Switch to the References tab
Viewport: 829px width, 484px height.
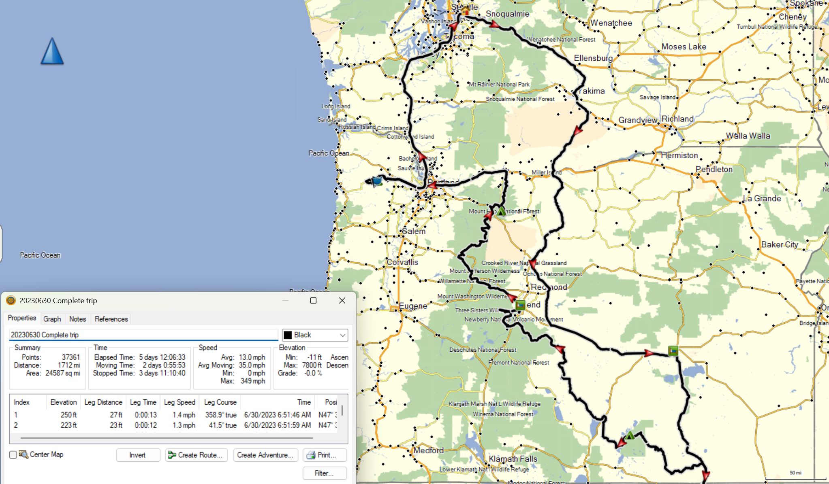coord(111,319)
